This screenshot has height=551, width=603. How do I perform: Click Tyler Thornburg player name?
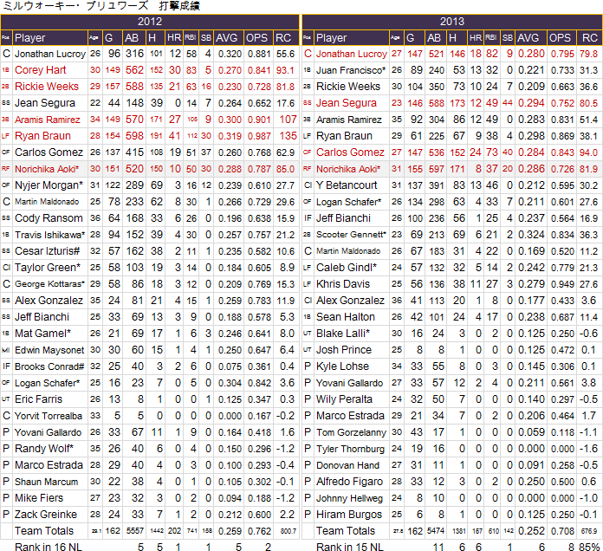[350, 449]
